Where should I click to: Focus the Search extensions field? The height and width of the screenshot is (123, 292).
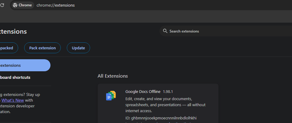[x=226, y=31]
